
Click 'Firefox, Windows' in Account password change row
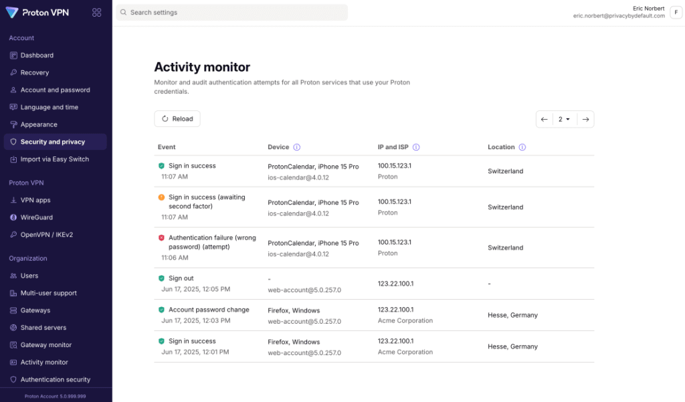pyautogui.click(x=294, y=310)
